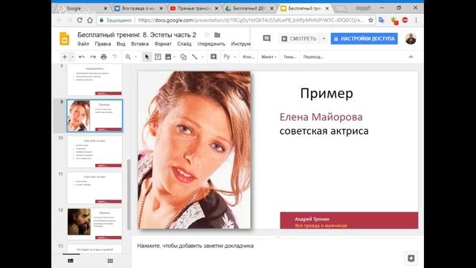The width and height of the screenshot is (476, 268).
Task: Expand the СМОТРЕТЬ presentation options arrow
Action: [x=324, y=39]
